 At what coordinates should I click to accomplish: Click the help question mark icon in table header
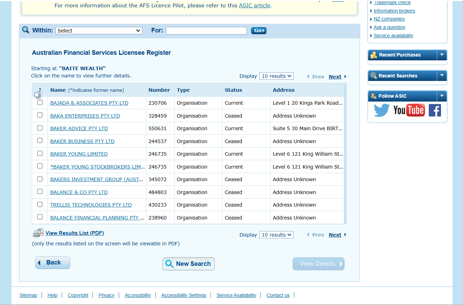[39, 90]
